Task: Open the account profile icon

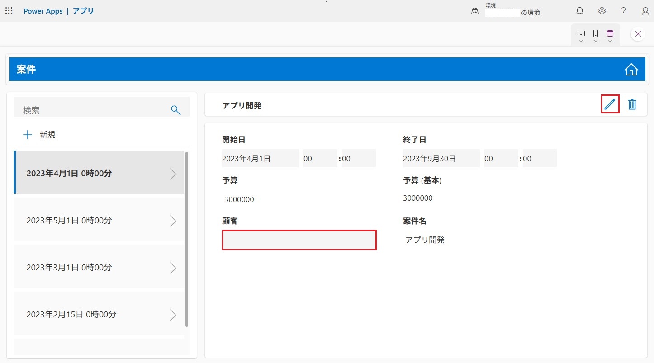Action: coord(645,11)
